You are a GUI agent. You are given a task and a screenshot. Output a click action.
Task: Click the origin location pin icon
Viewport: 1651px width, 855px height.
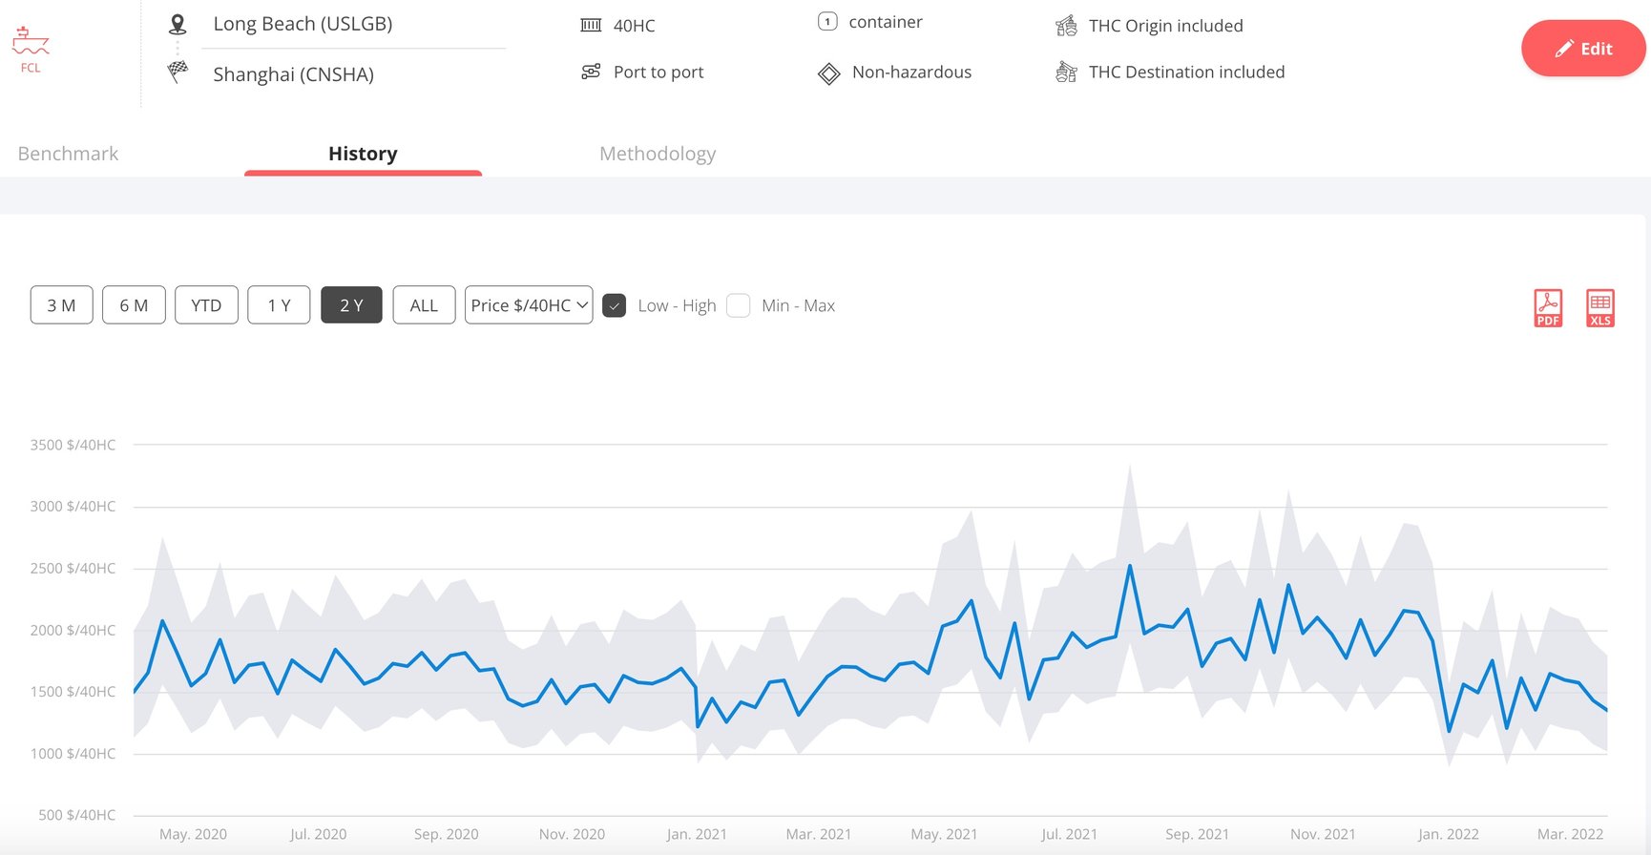tap(178, 24)
